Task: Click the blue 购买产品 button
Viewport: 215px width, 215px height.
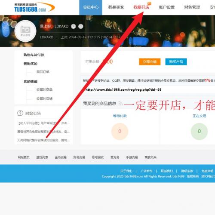Action: pyautogui.click(x=176, y=62)
